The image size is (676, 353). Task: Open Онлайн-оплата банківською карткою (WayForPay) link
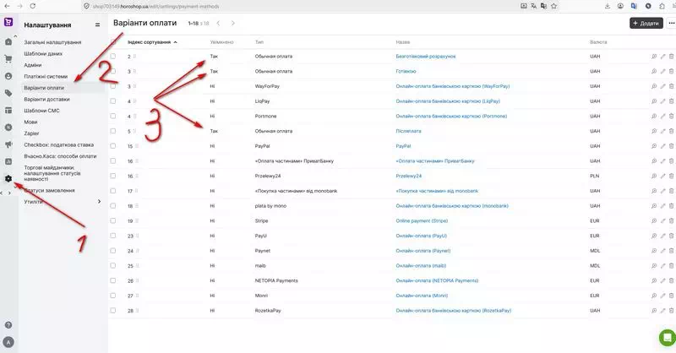[453, 86]
